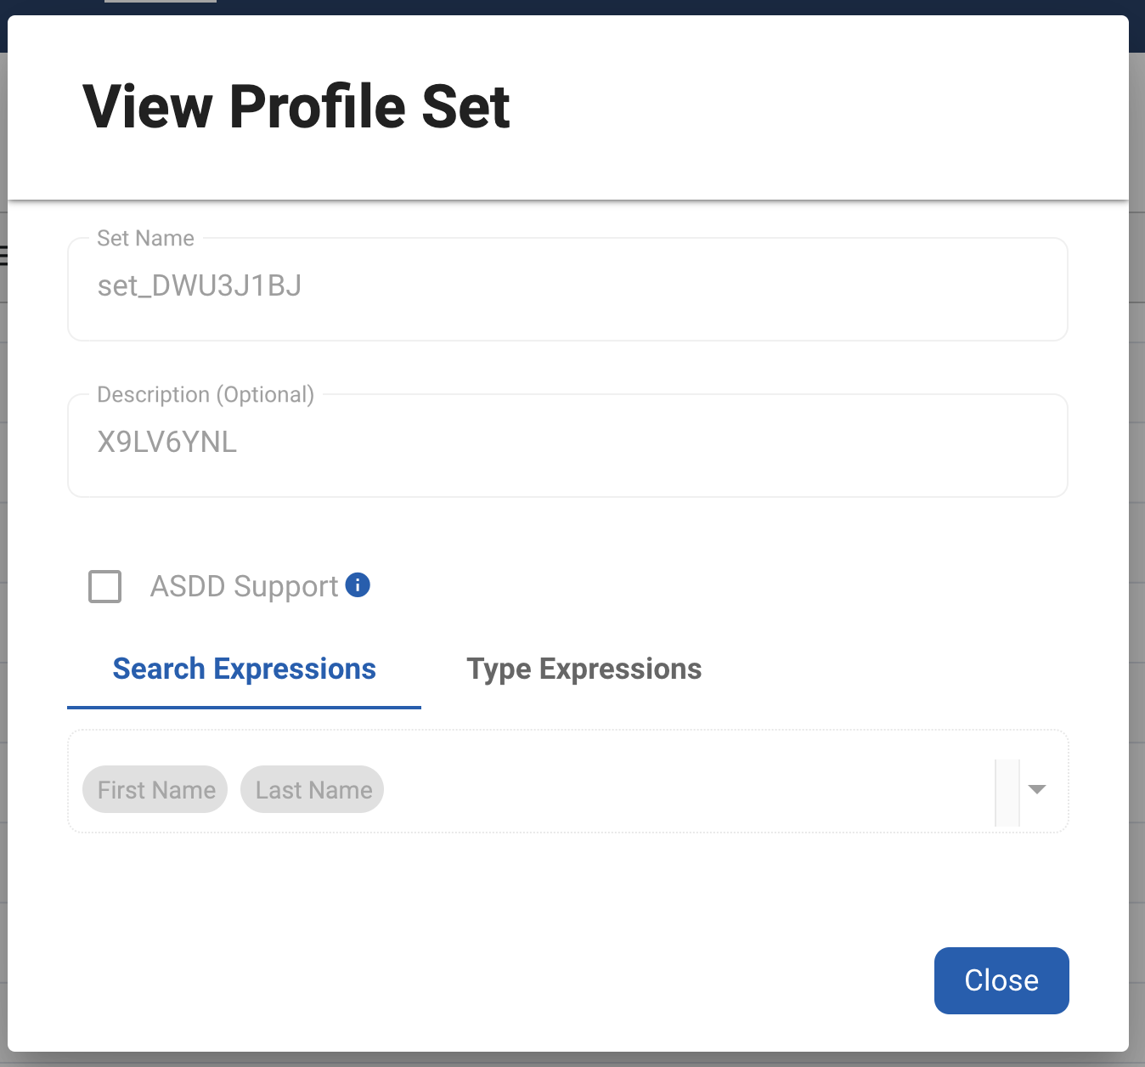1145x1067 pixels.
Task: Click the X9LV6YNL description text
Action: (x=167, y=443)
